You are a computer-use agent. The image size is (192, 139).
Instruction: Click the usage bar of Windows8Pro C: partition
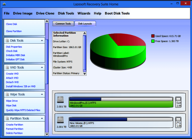tap(121, 99)
